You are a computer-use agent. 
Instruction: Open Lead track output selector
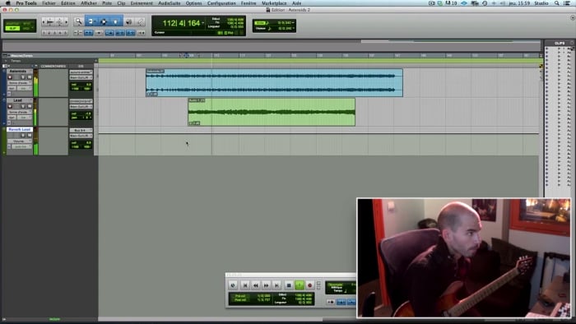[x=81, y=106]
